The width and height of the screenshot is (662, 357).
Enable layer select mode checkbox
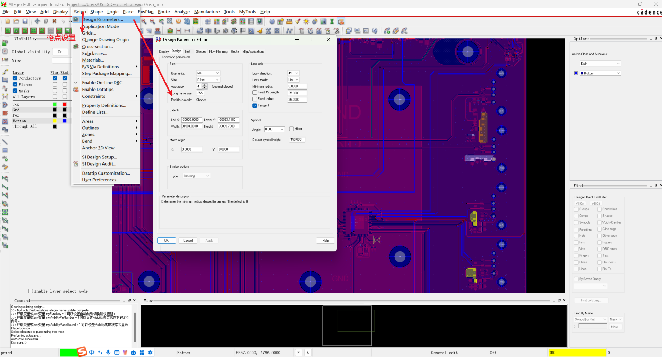pos(30,291)
